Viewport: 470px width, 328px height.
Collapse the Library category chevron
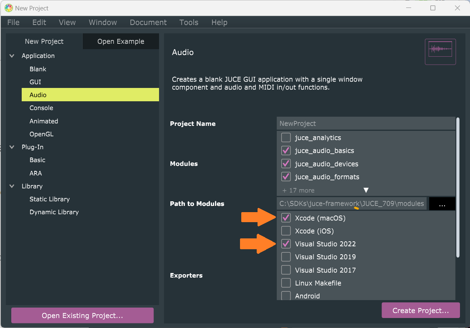(x=12, y=186)
